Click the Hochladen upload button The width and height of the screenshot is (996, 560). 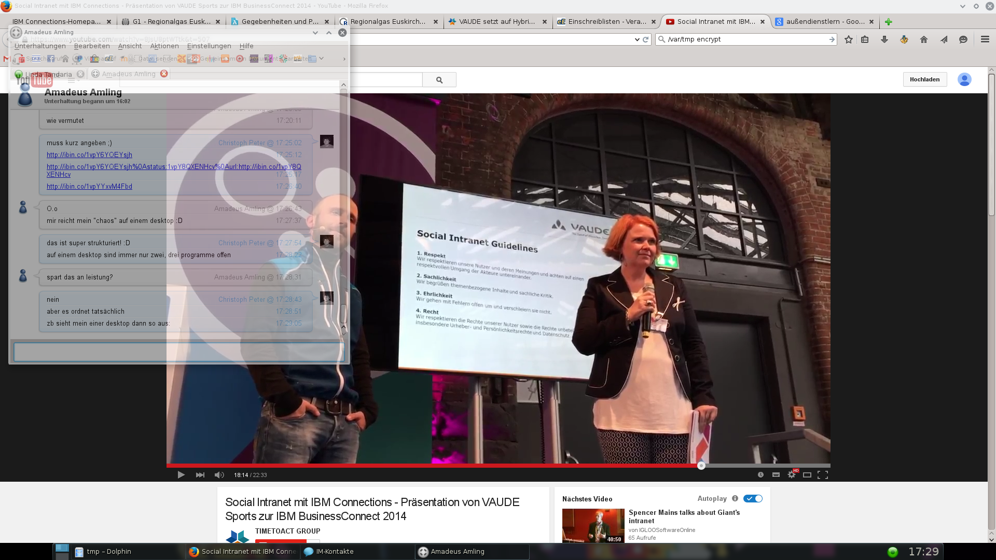(x=924, y=79)
